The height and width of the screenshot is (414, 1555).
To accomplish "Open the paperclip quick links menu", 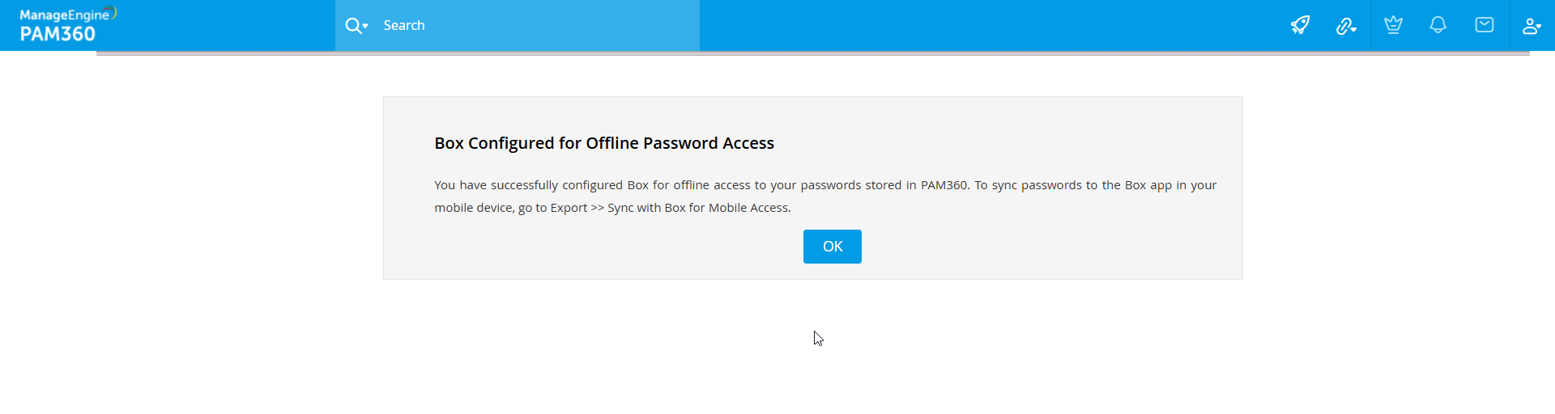I will click(x=1344, y=26).
